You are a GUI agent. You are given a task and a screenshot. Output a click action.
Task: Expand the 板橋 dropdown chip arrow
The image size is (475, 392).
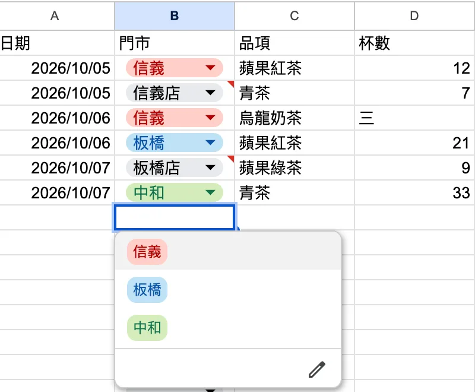coord(210,143)
